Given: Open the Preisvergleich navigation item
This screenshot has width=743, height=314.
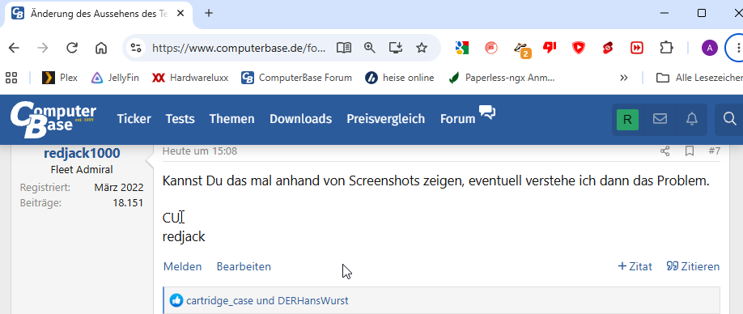Looking at the screenshot, I should (386, 119).
